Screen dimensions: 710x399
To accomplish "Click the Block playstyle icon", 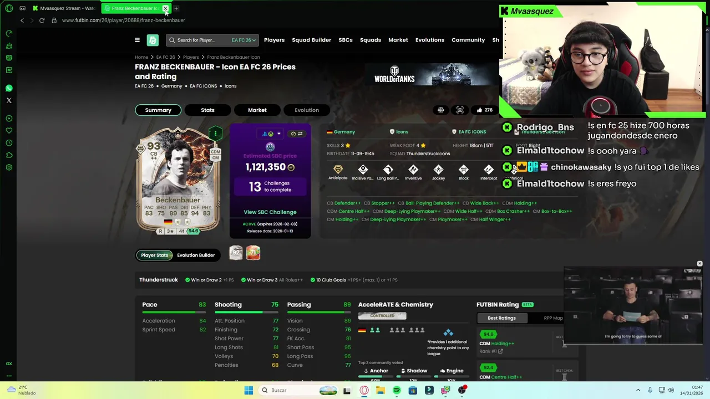I will click(464, 169).
